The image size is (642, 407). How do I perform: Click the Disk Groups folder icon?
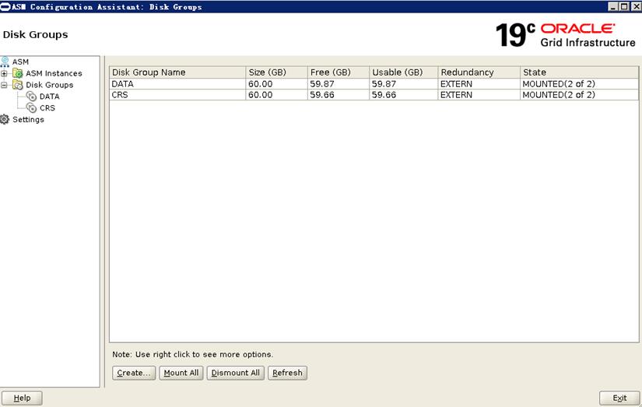(x=18, y=85)
